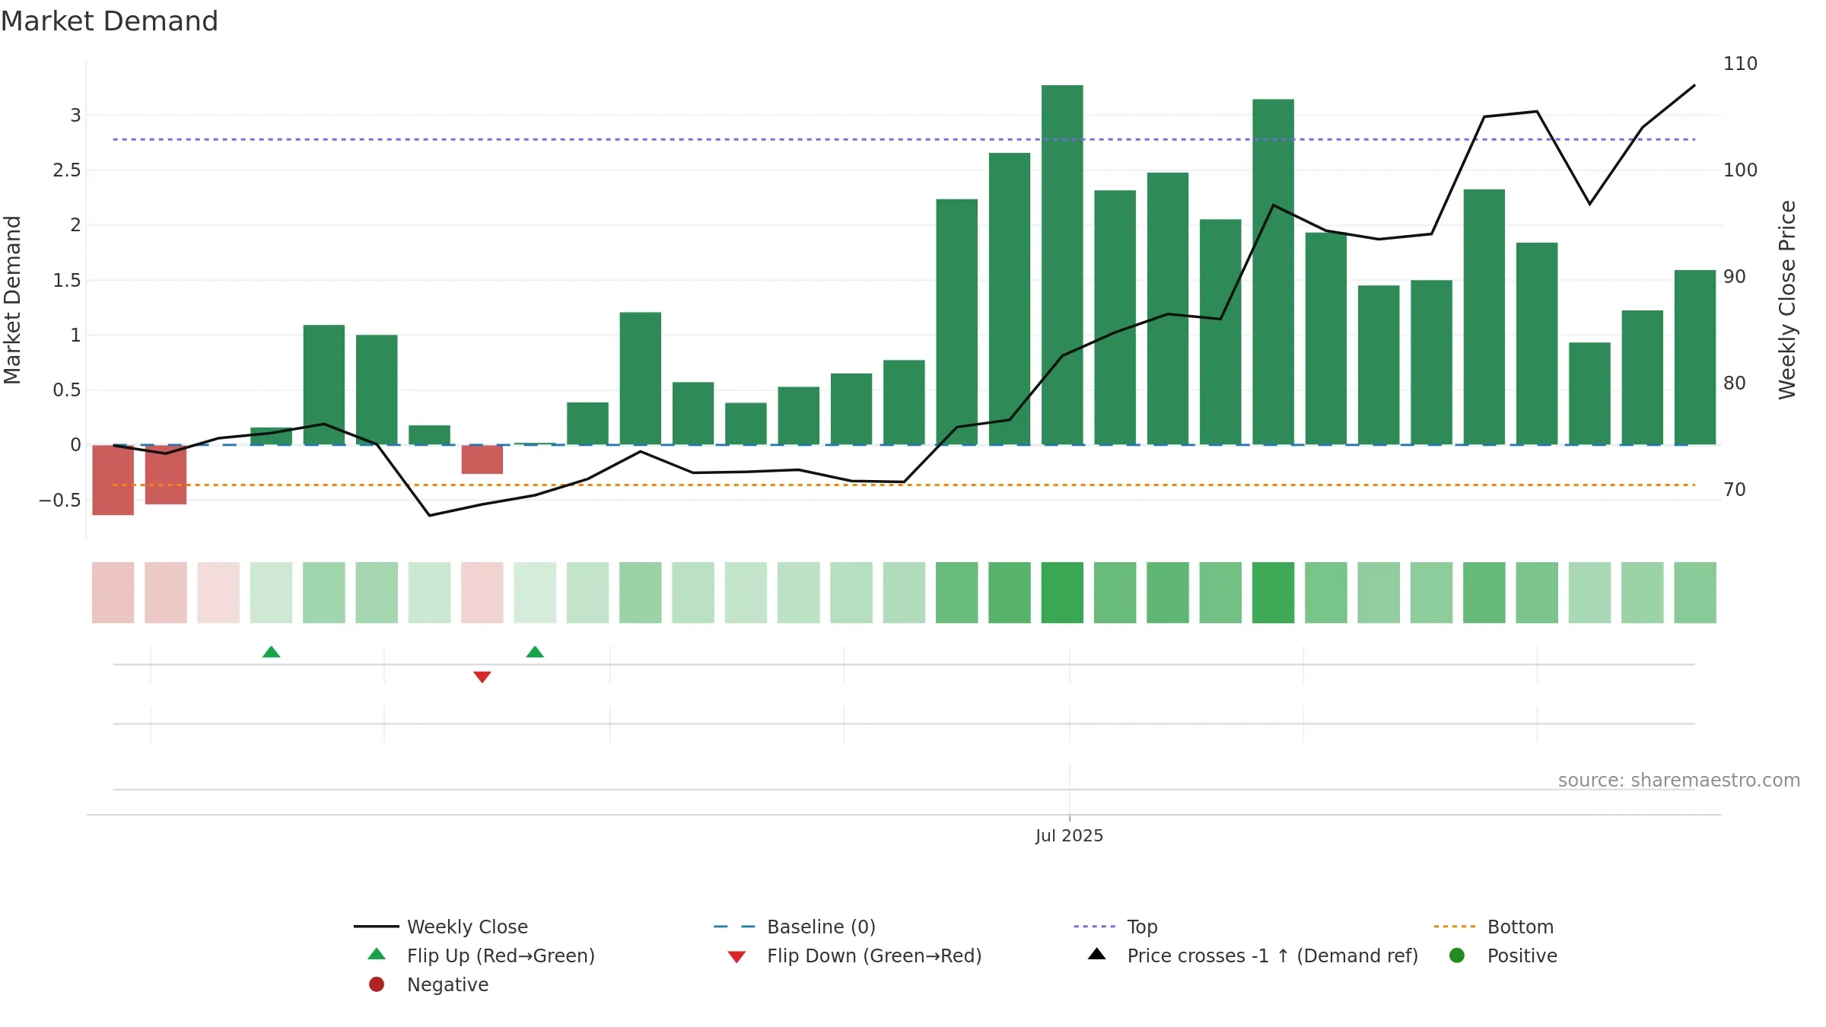Image resolution: width=1826 pixels, height=1027 pixels.
Task: Toggle Price crosses -1 legend entry
Action: pos(1253,955)
